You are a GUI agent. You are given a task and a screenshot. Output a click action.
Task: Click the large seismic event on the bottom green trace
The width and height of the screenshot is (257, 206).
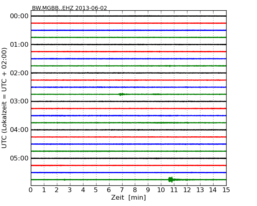click(171, 180)
